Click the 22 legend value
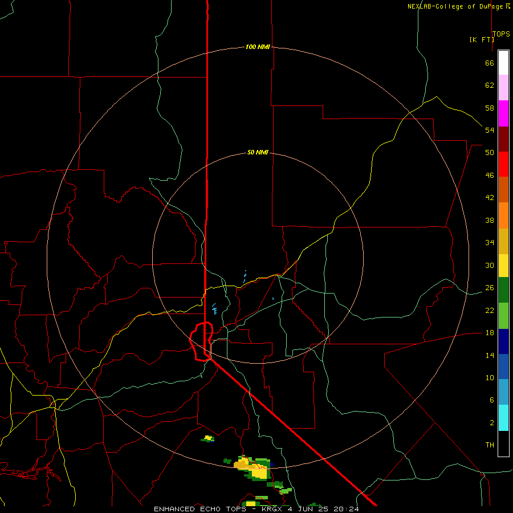The width and height of the screenshot is (513, 513). pyautogui.click(x=490, y=310)
